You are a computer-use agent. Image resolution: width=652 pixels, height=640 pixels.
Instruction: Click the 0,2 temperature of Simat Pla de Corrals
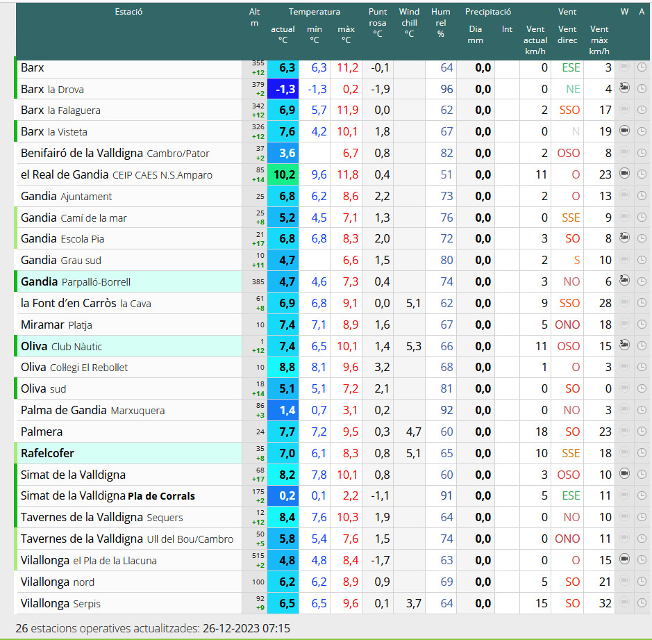point(283,495)
